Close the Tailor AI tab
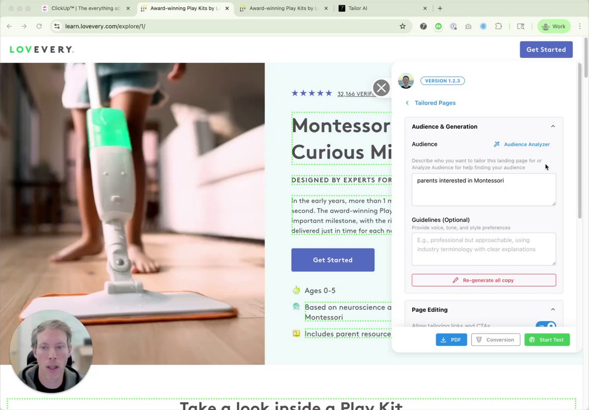Image resolution: width=589 pixels, height=410 pixels. [425, 8]
